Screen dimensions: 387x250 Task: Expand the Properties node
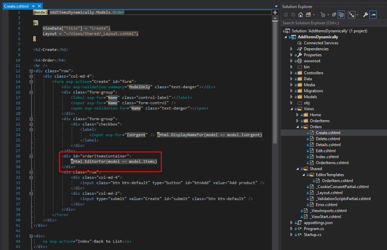(292, 55)
